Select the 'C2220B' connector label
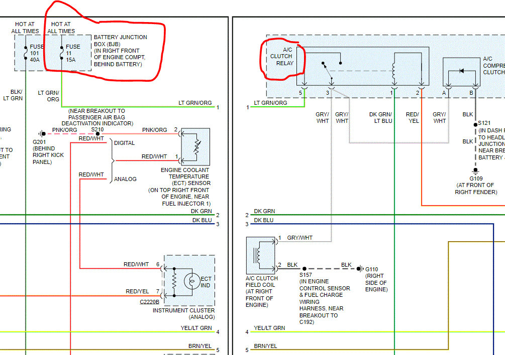Viewport: 505px width, 355px height. click(149, 302)
